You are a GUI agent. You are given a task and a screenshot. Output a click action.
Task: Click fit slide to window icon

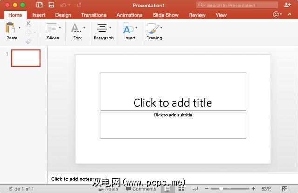coord(284,189)
